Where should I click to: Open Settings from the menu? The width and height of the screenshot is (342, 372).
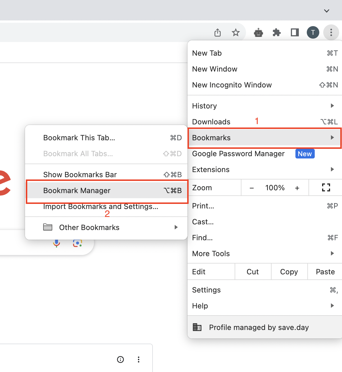(206, 290)
